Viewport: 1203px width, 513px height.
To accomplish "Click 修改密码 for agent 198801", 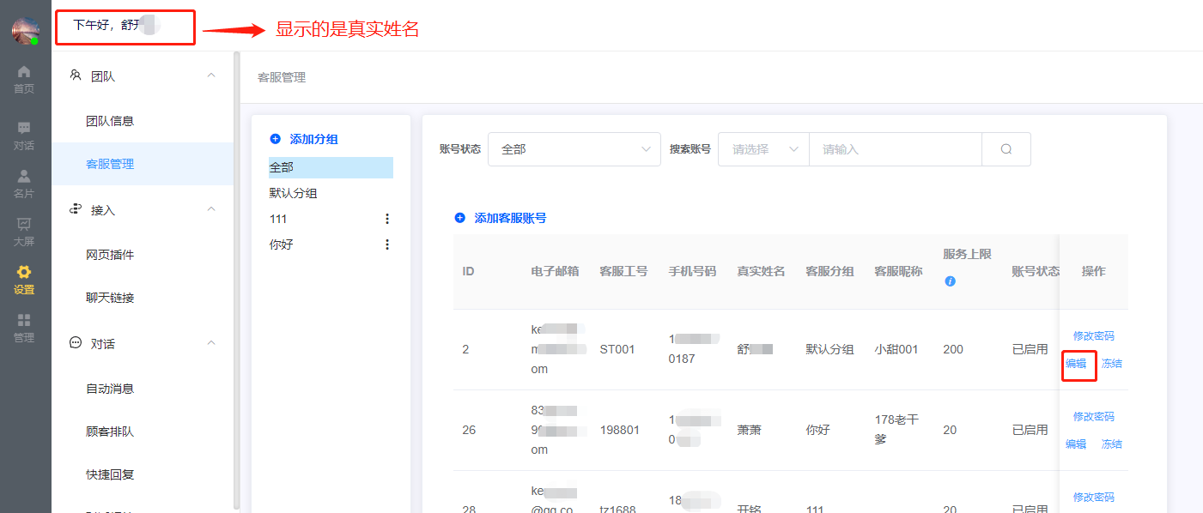I will point(1094,416).
